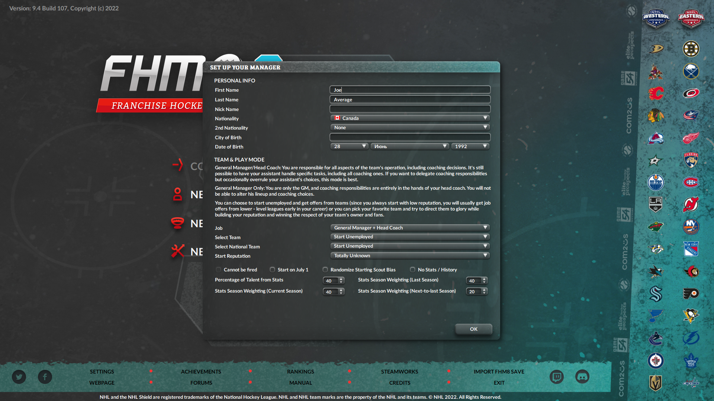Open the birth year dropdown showing 1992

(470, 146)
